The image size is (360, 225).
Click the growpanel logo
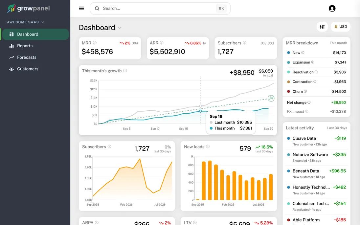tap(29, 9)
